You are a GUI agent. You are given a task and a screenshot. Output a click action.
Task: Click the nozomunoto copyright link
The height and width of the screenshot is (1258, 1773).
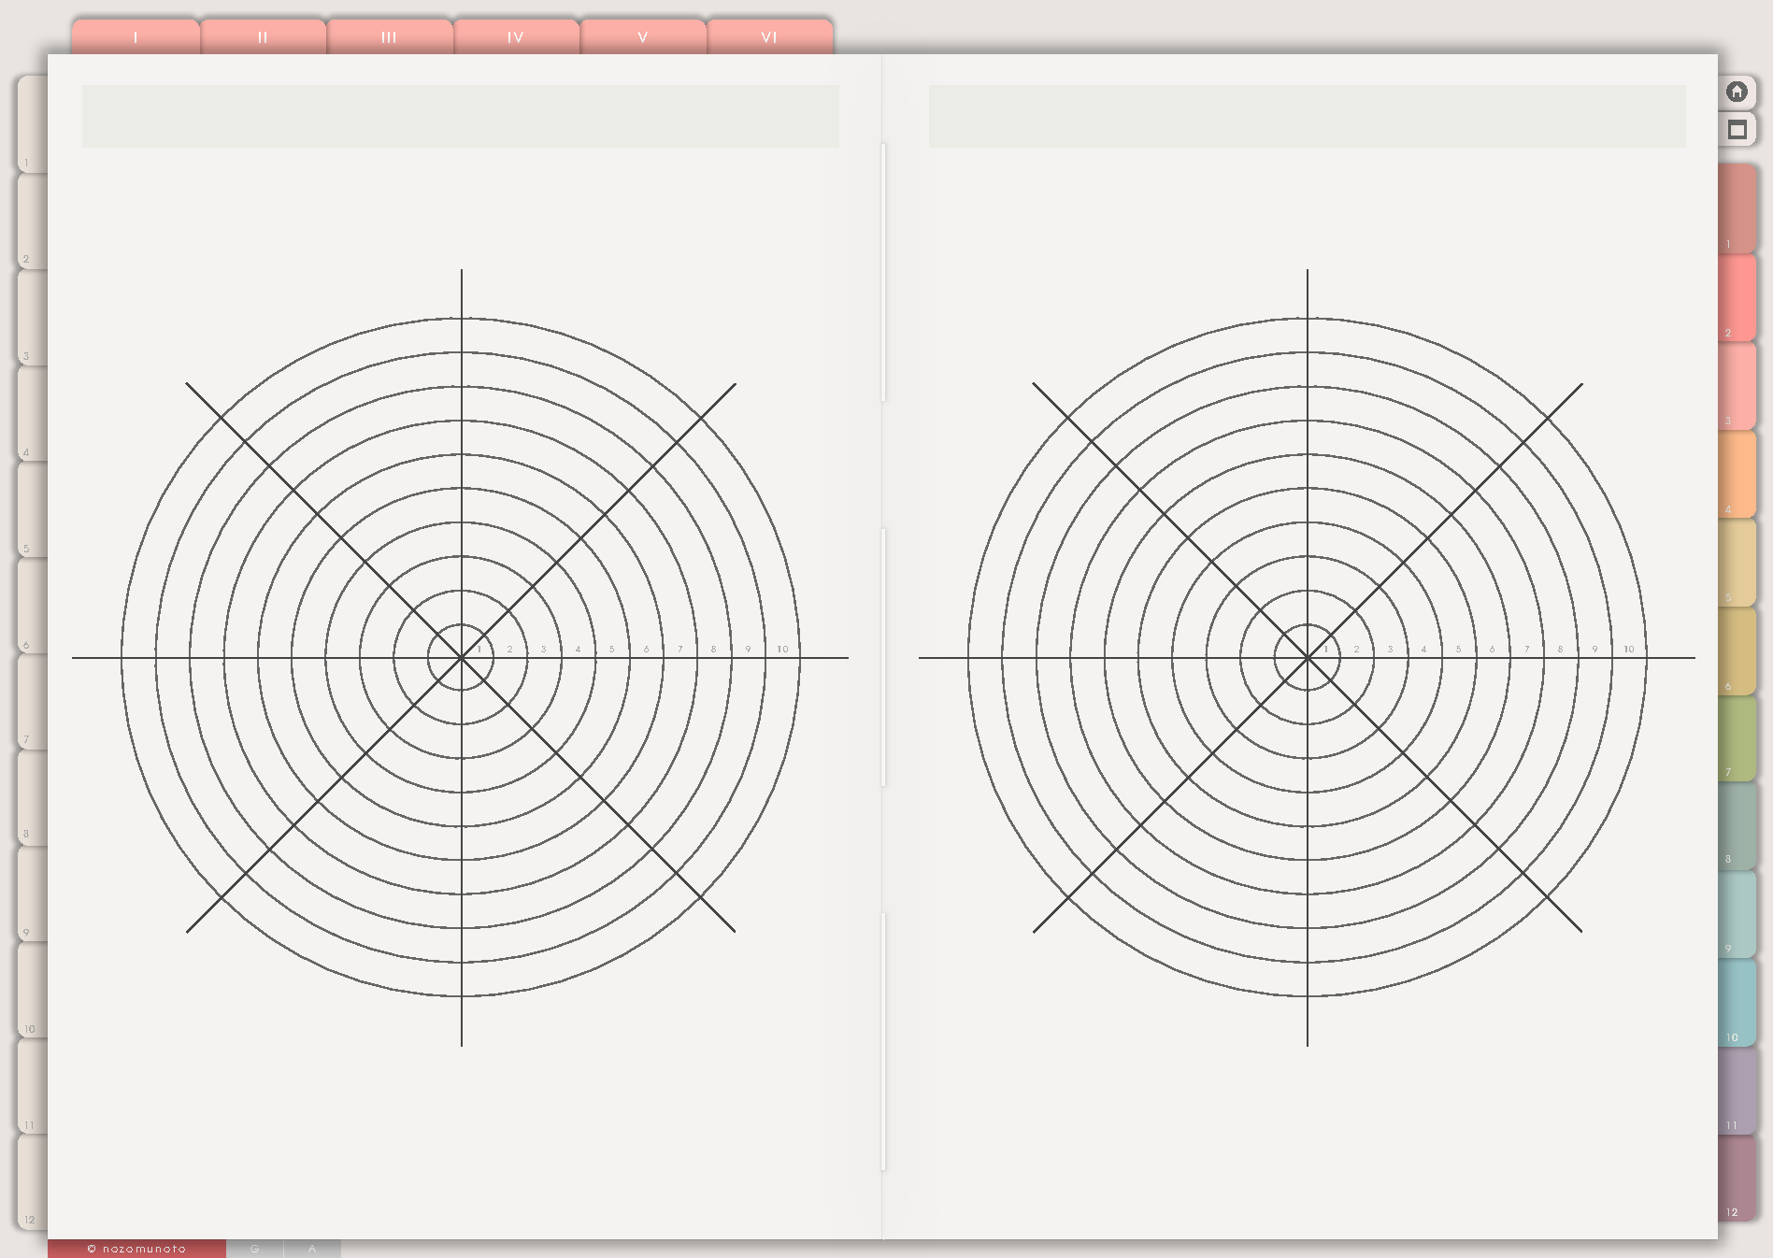(x=136, y=1249)
